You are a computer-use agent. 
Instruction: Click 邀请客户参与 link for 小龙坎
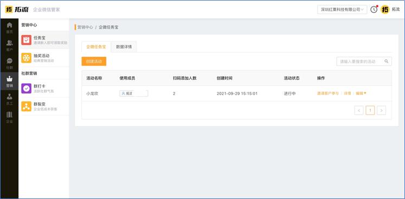coord(328,94)
